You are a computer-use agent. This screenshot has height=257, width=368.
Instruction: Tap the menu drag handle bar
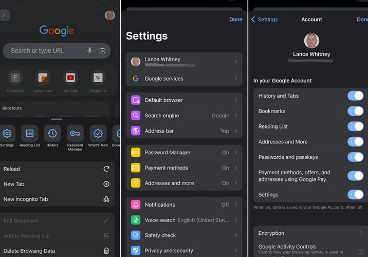pos(57,119)
